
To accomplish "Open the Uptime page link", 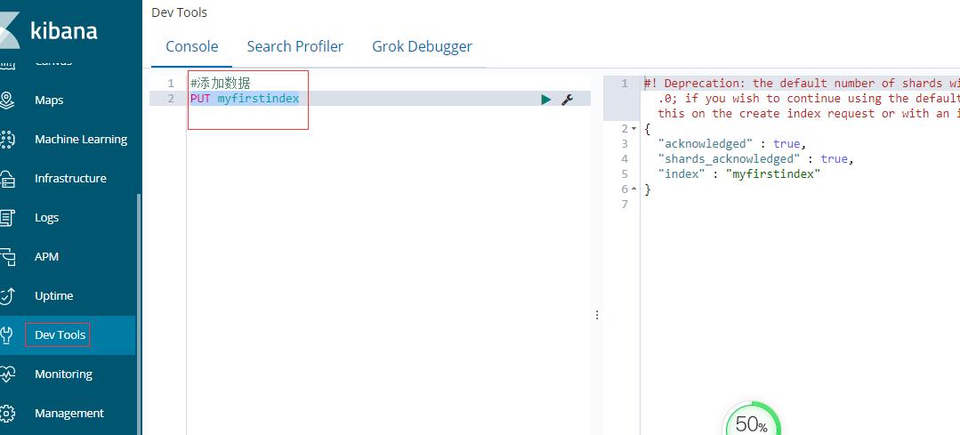I will click(x=54, y=296).
